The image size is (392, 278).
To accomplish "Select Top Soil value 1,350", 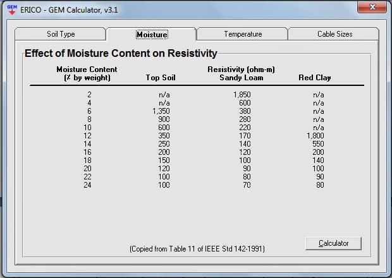I will click(x=161, y=111).
